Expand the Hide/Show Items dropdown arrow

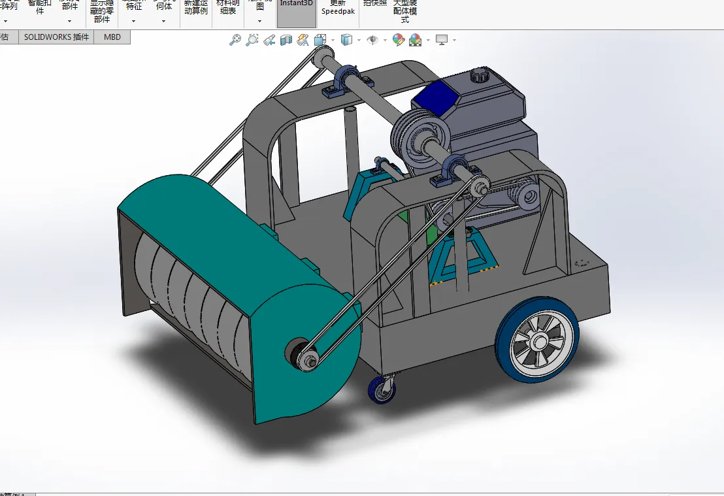pyautogui.click(x=385, y=41)
